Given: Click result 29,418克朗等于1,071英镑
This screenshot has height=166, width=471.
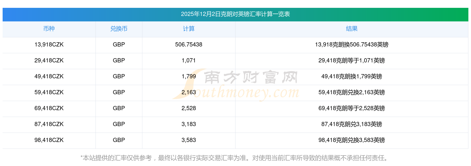Looking at the screenshot, I should [x=352, y=61].
